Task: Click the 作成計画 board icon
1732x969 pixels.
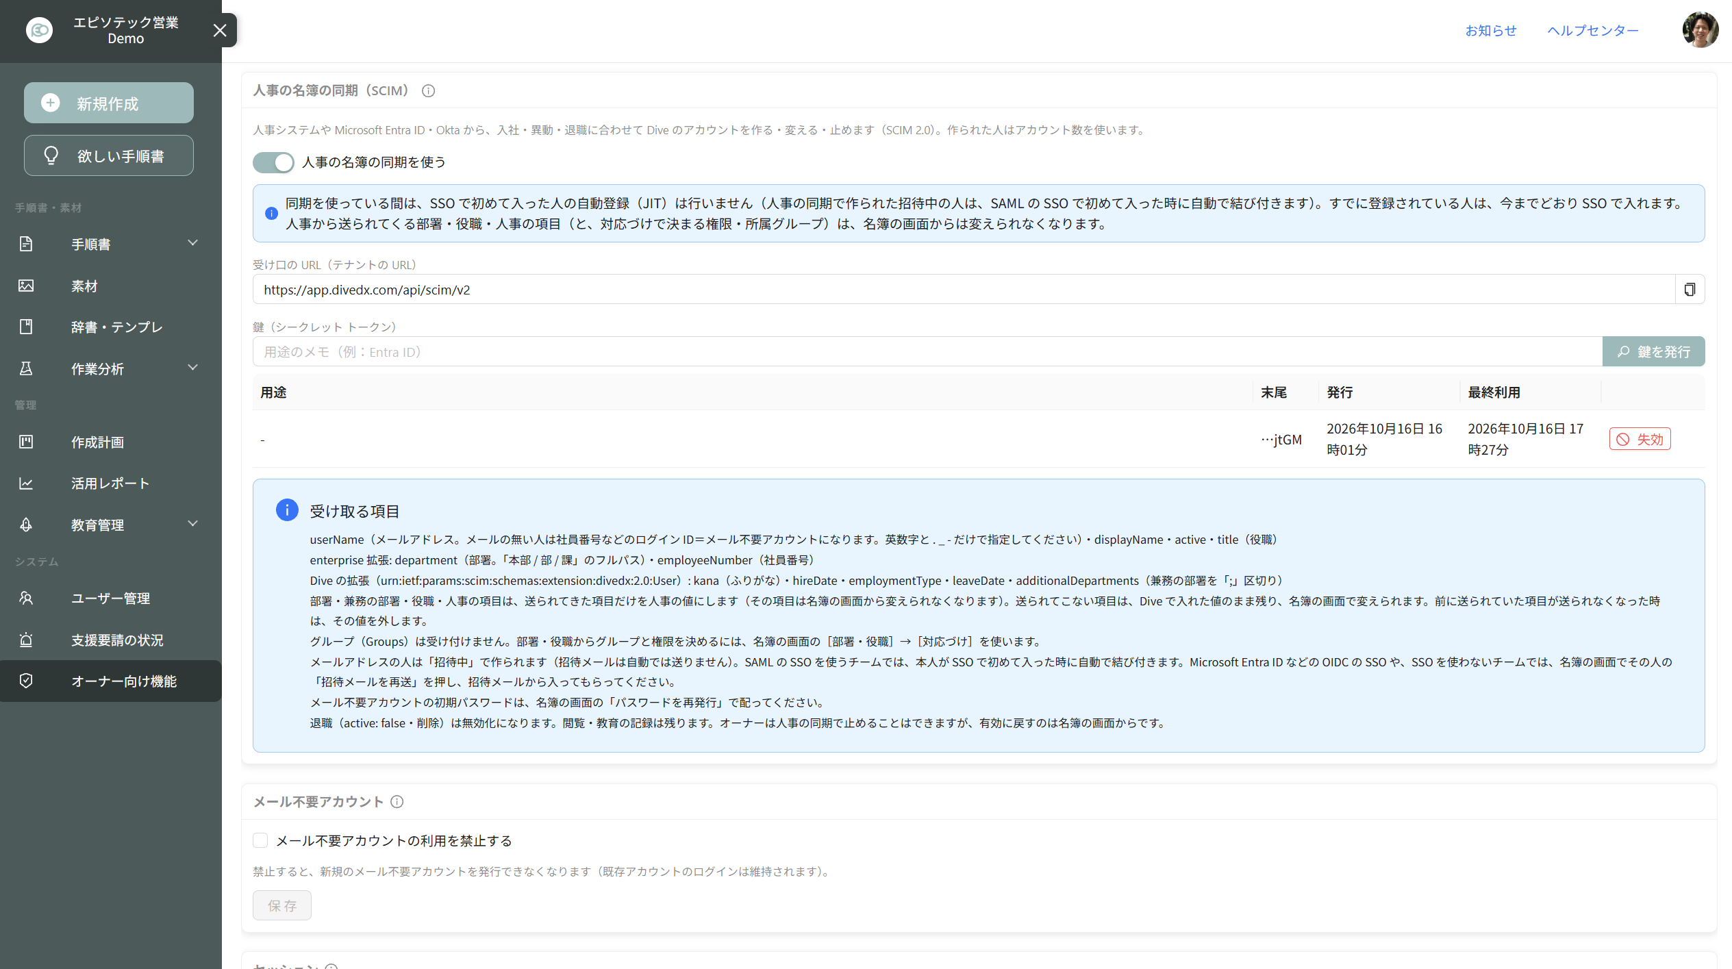Action: click(26, 442)
